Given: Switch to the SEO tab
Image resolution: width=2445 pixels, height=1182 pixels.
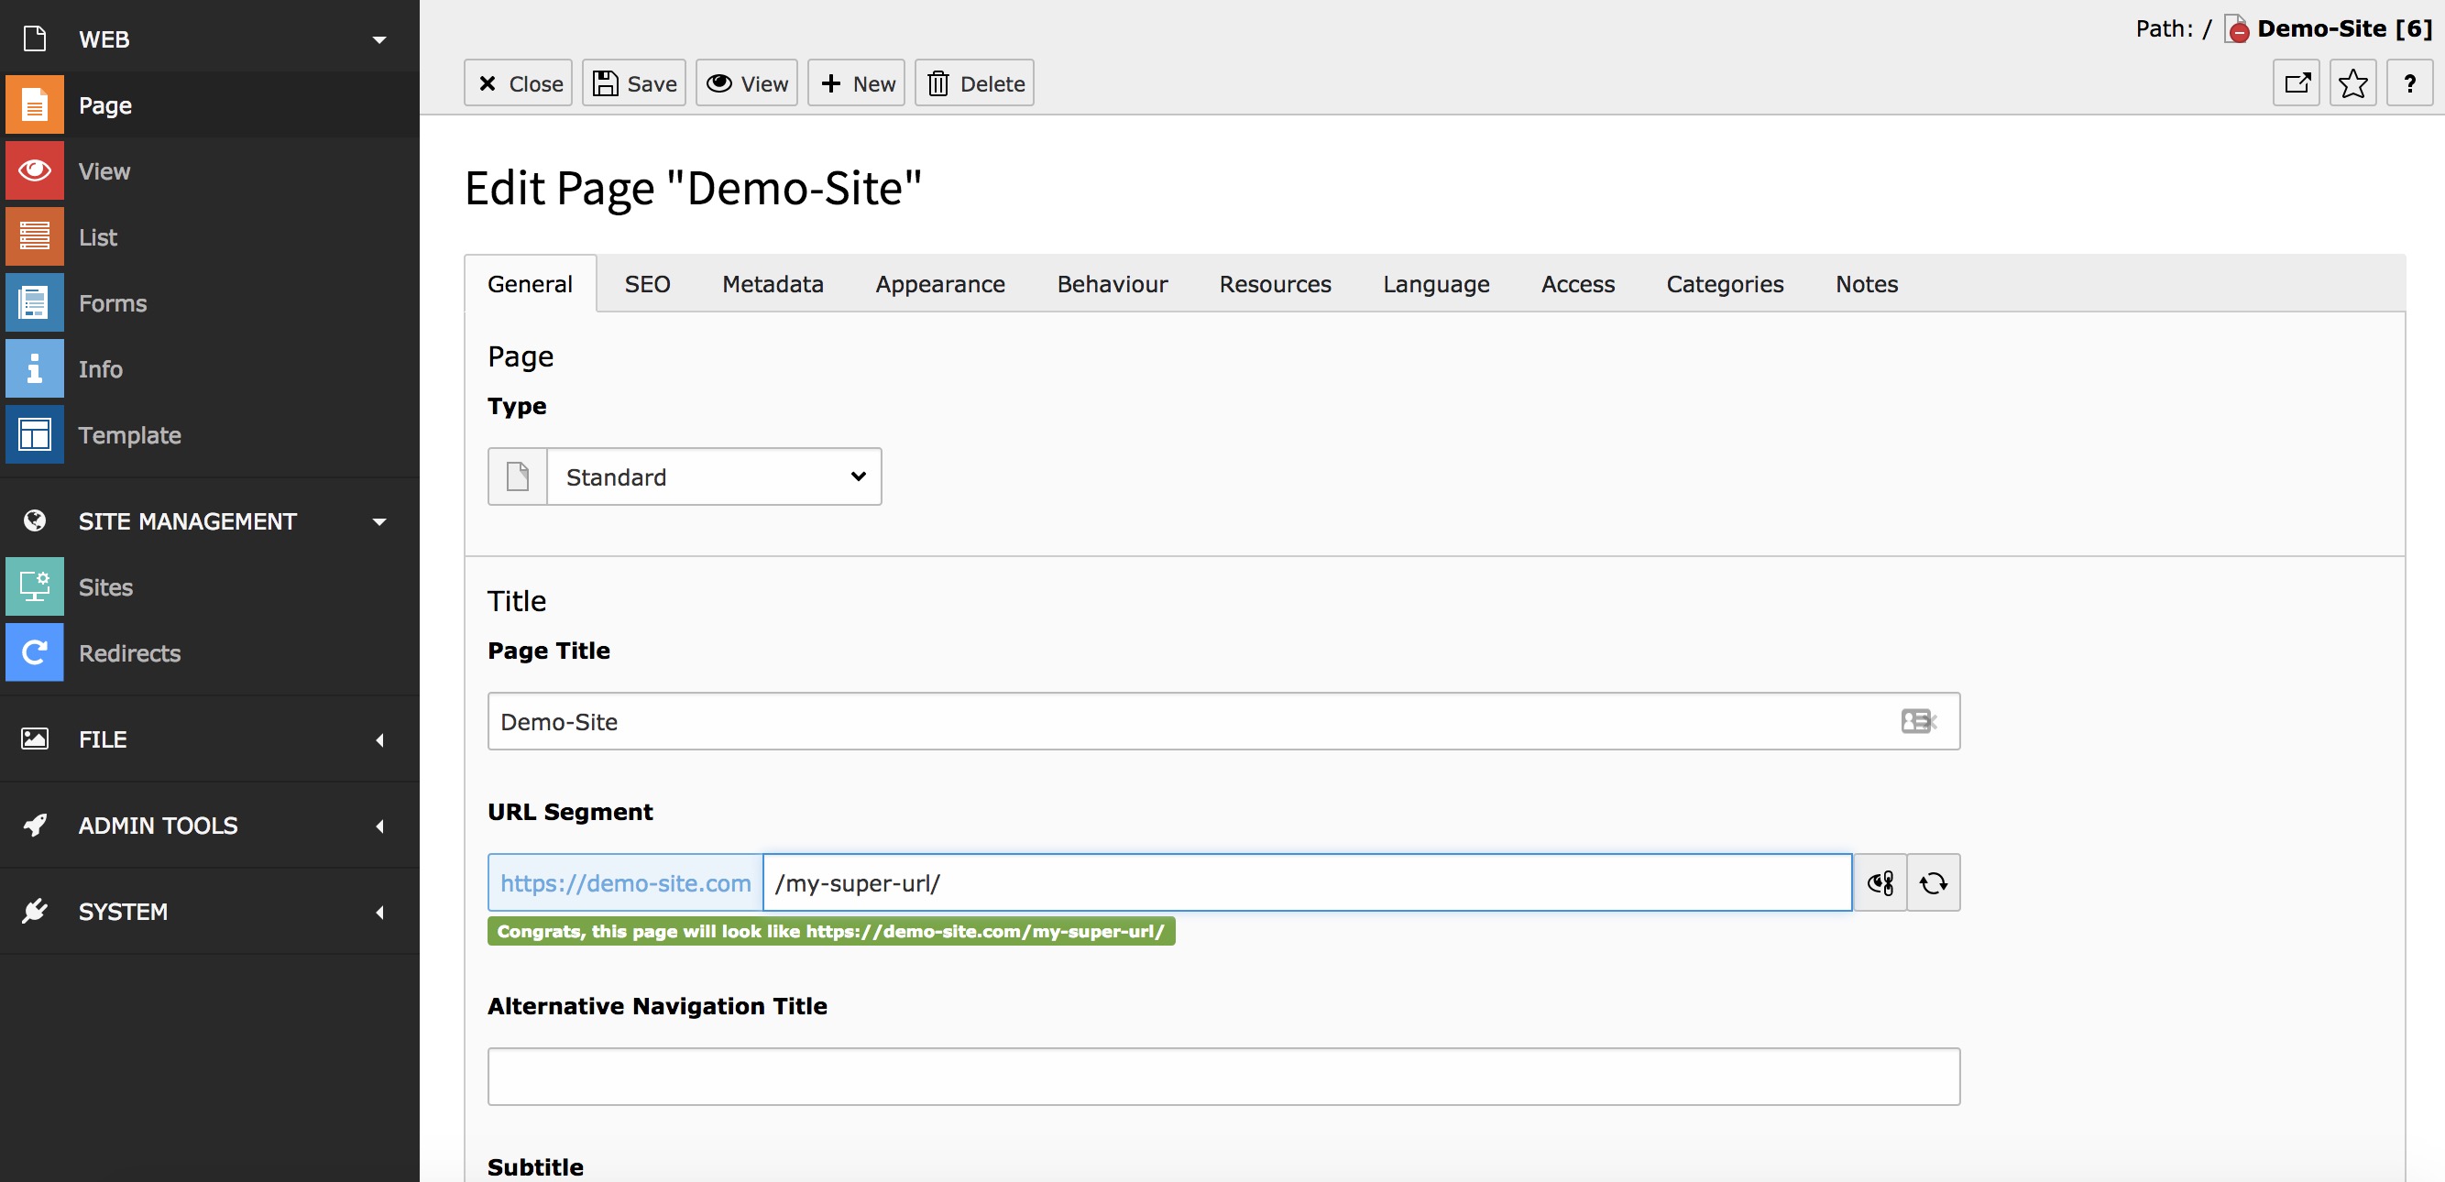Looking at the screenshot, I should coord(647,285).
